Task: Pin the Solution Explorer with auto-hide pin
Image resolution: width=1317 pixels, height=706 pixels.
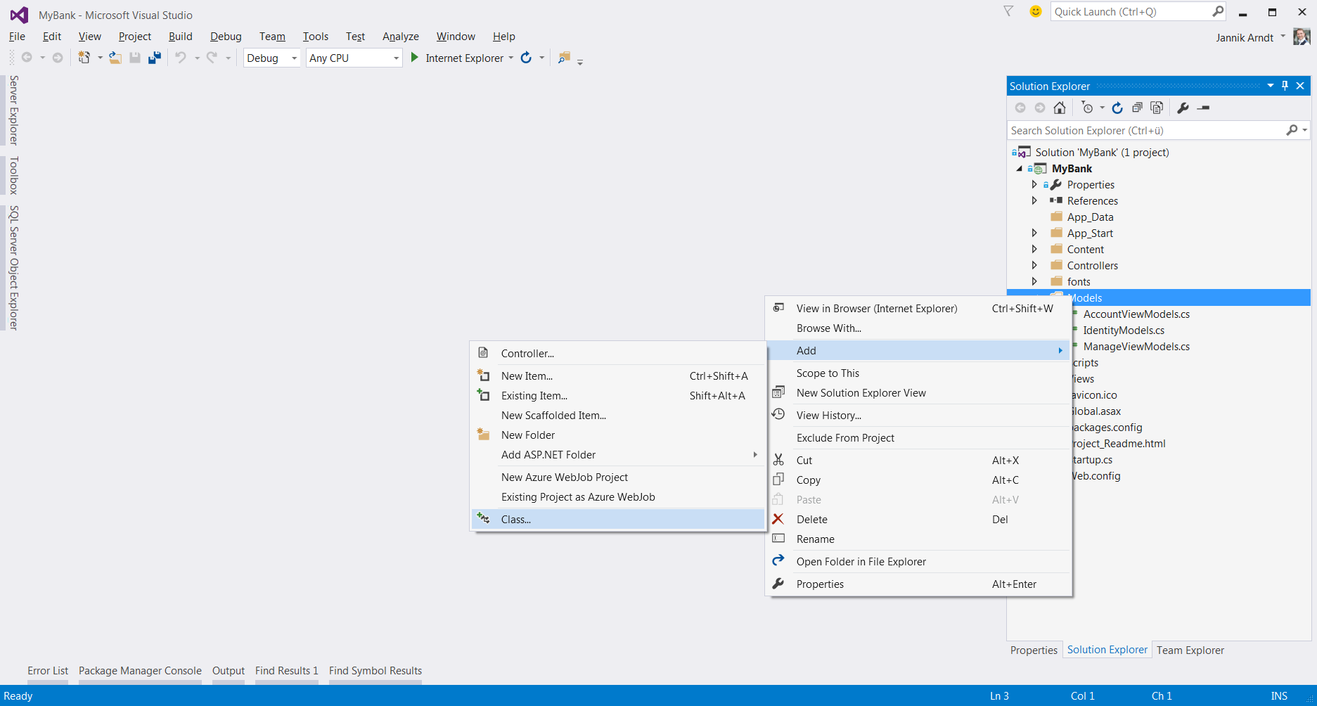Action: (x=1285, y=86)
